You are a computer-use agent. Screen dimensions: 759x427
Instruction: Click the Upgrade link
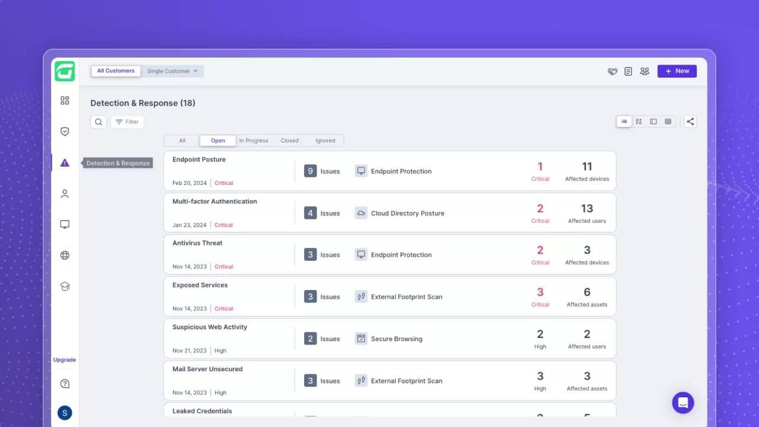pyautogui.click(x=65, y=360)
